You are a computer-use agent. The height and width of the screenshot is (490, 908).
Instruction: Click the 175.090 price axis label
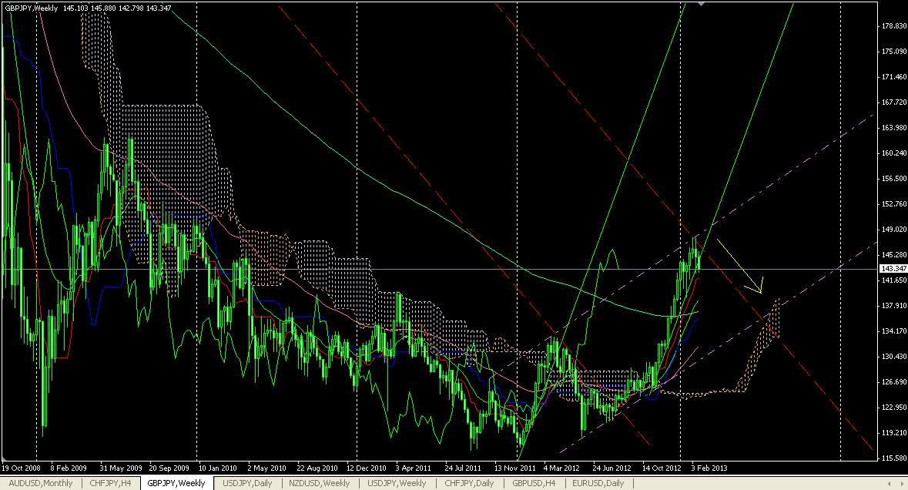click(894, 52)
